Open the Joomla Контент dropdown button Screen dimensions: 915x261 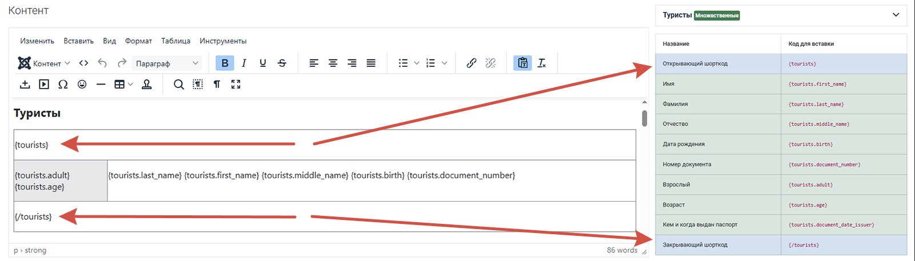pyautogui.click(x=44, y=63)
